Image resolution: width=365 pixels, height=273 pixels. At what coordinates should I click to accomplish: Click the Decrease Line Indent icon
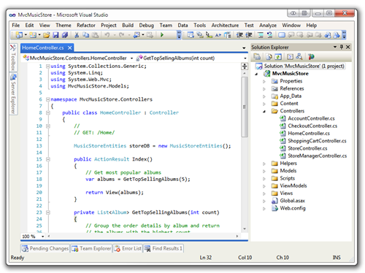click(x=239, y=35)
